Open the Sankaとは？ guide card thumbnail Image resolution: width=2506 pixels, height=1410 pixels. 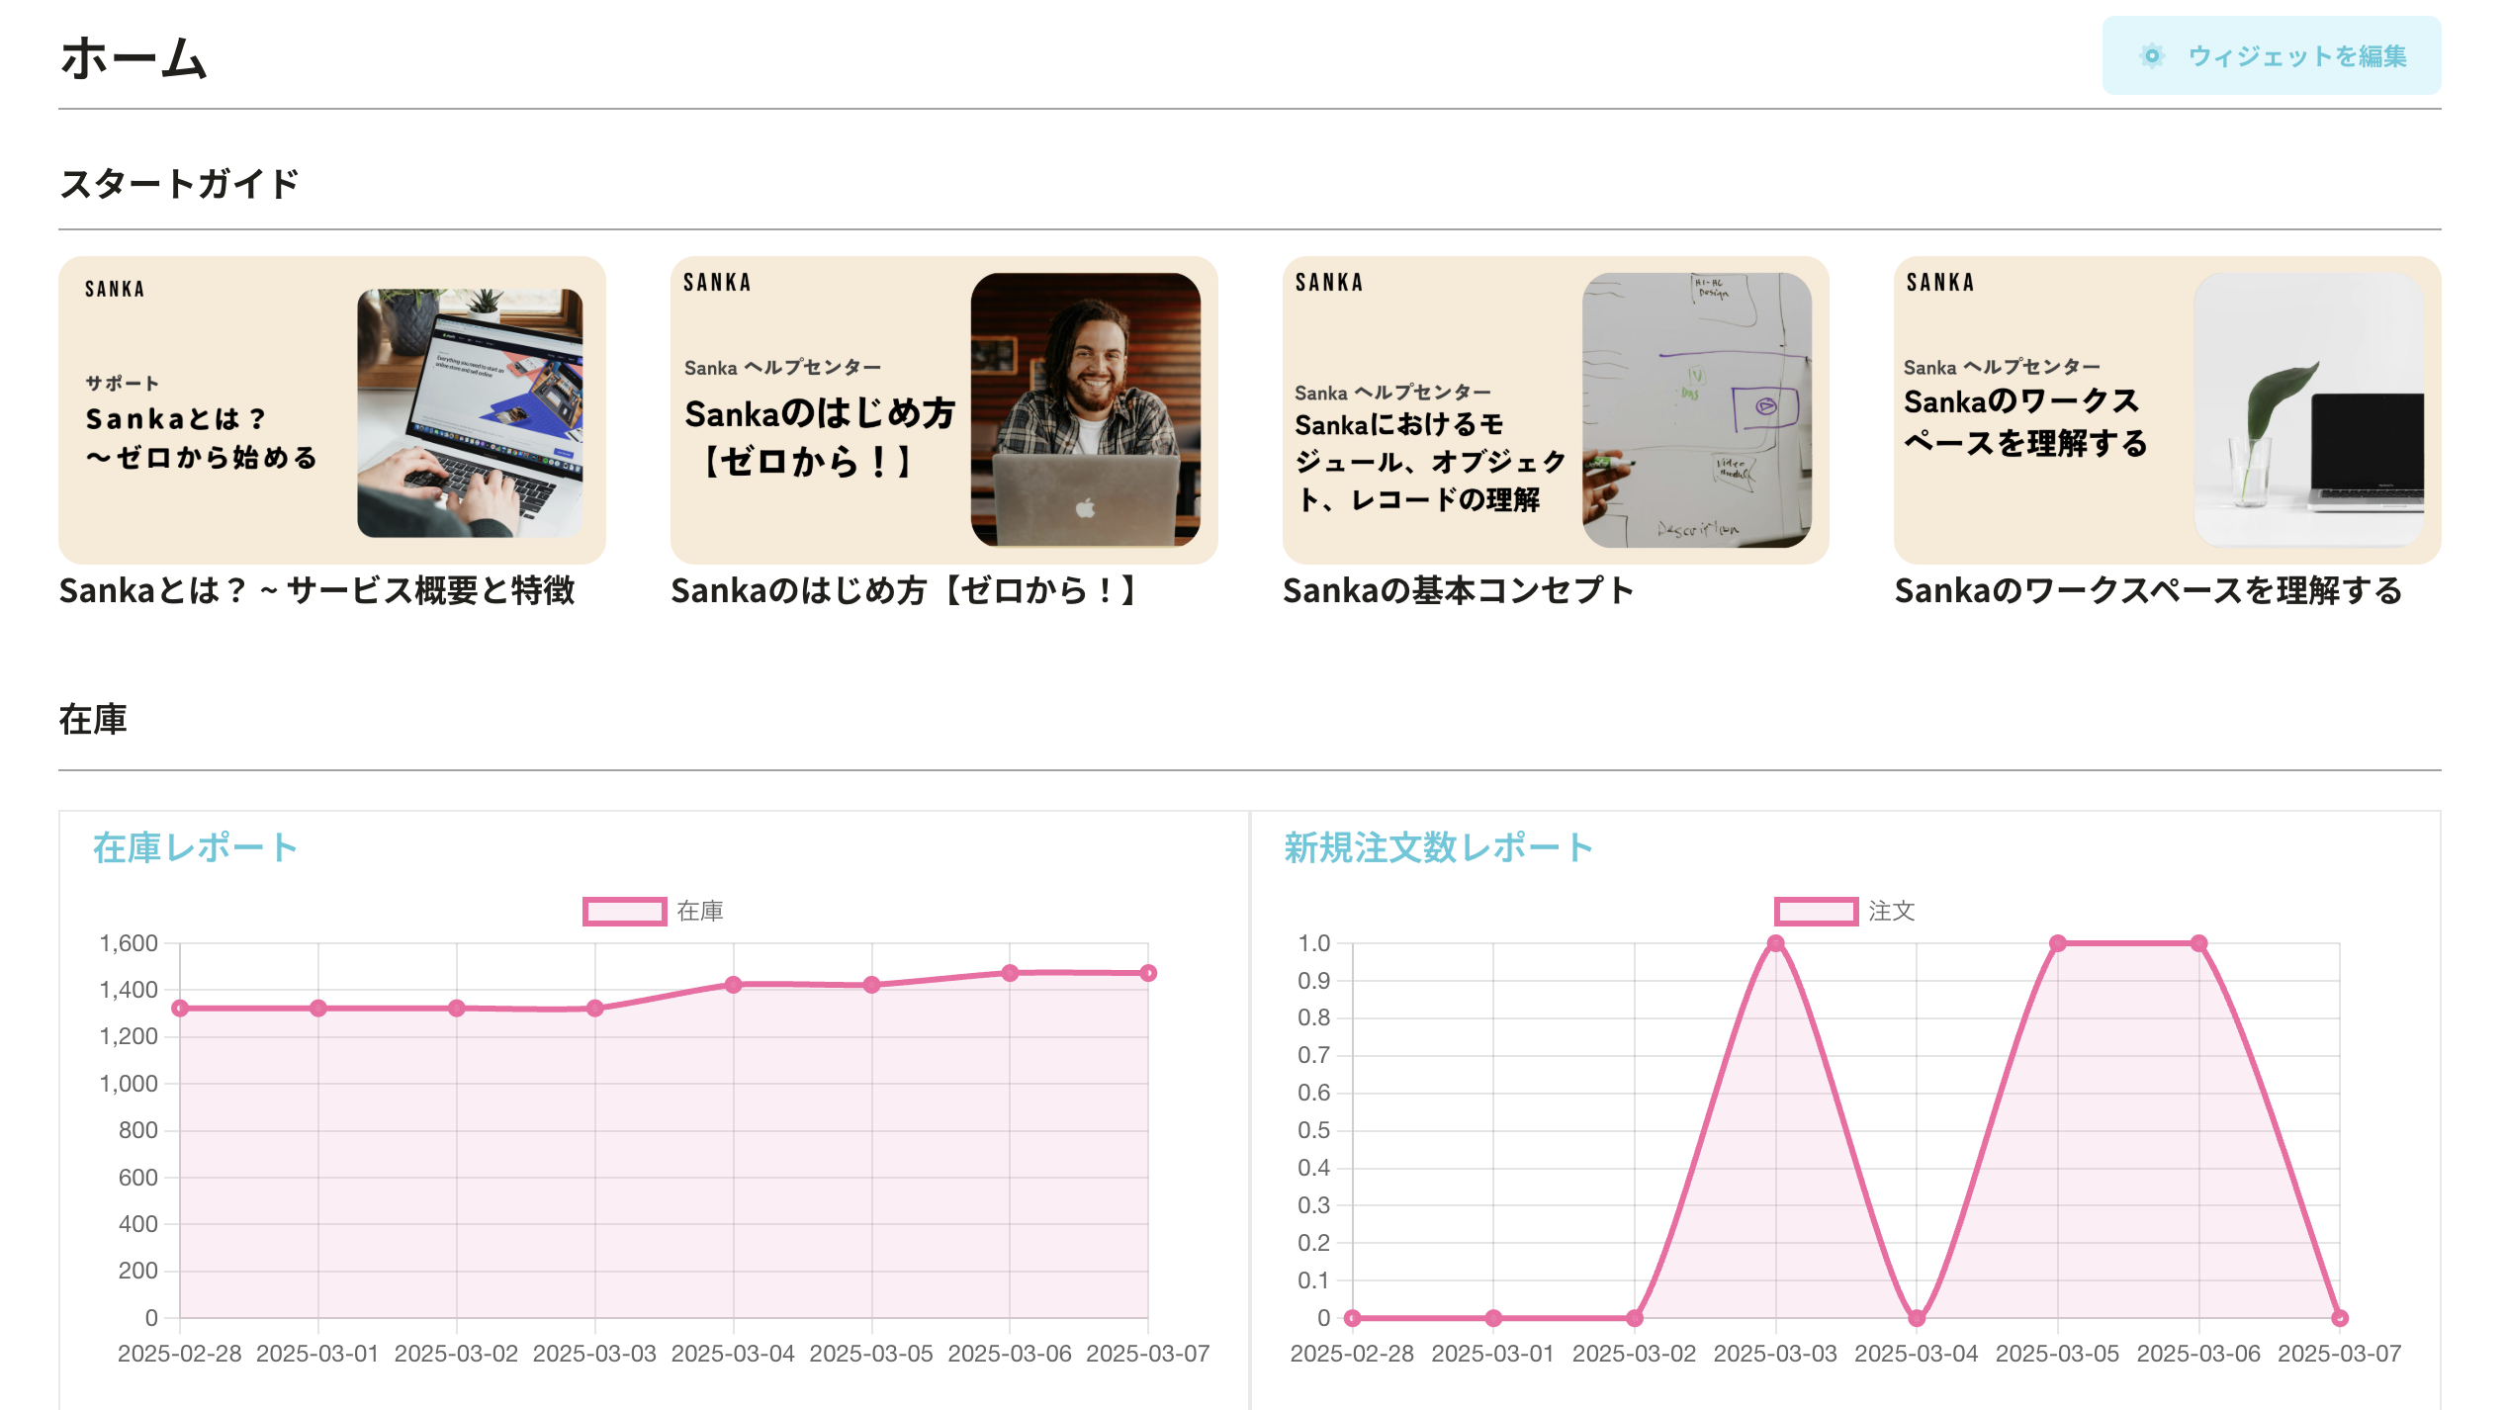[x=331, y=410]
